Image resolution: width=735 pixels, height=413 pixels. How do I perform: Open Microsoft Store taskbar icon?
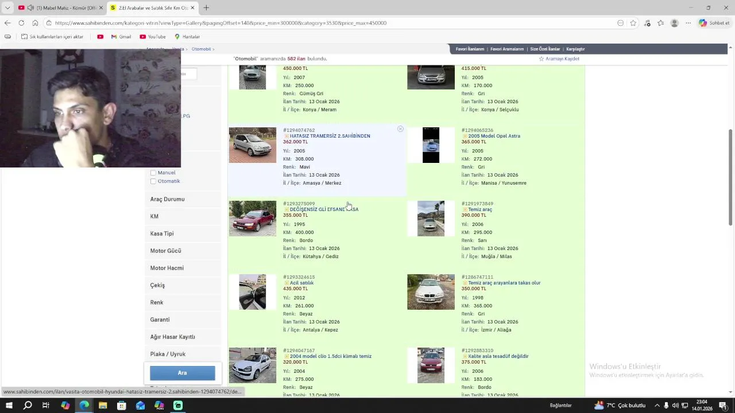tap(122, 406)
